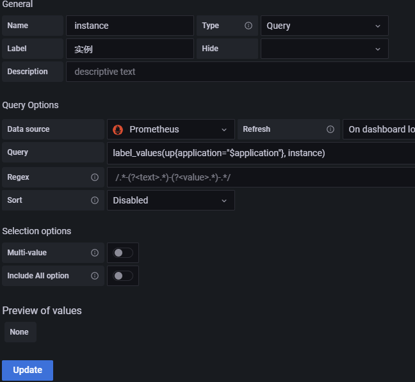Click the Regex label
415x382 pixels.
click(19, 177)
